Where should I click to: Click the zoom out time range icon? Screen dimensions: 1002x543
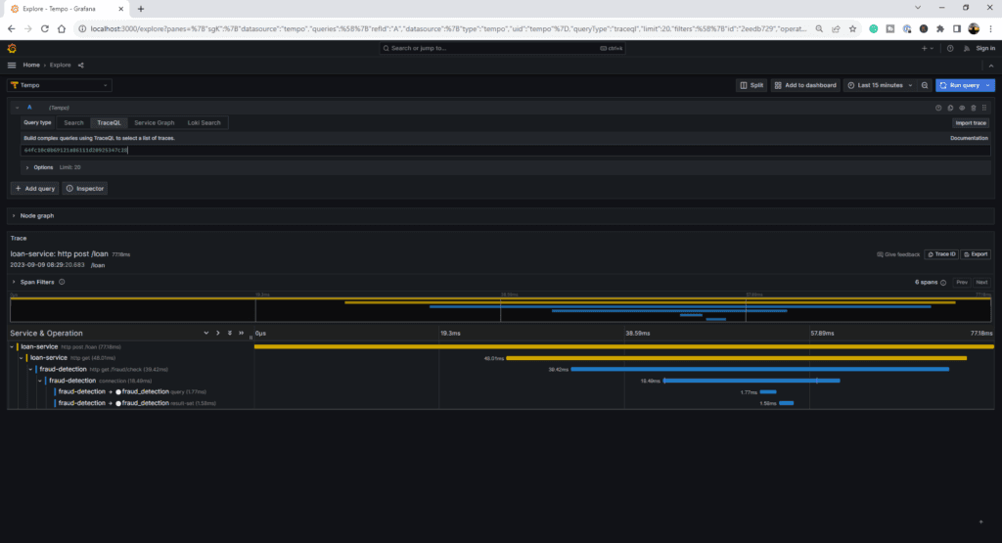coord(925,85)
